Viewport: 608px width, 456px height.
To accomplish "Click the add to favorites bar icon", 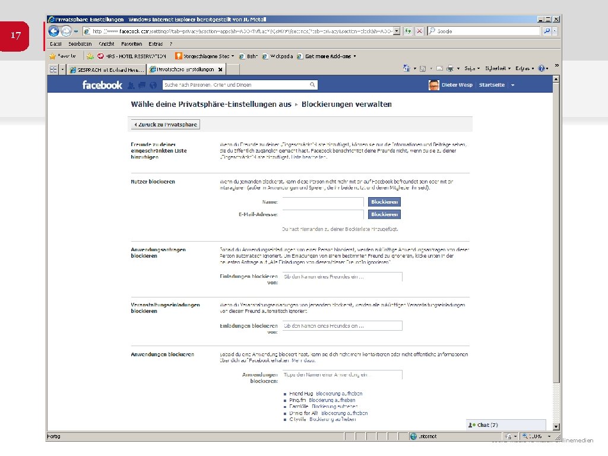I will click(x=90, y=56).
